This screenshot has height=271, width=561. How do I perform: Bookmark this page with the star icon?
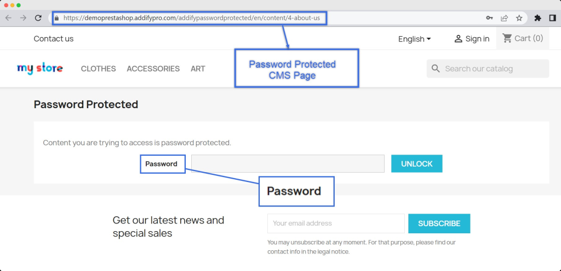point(519,18)
